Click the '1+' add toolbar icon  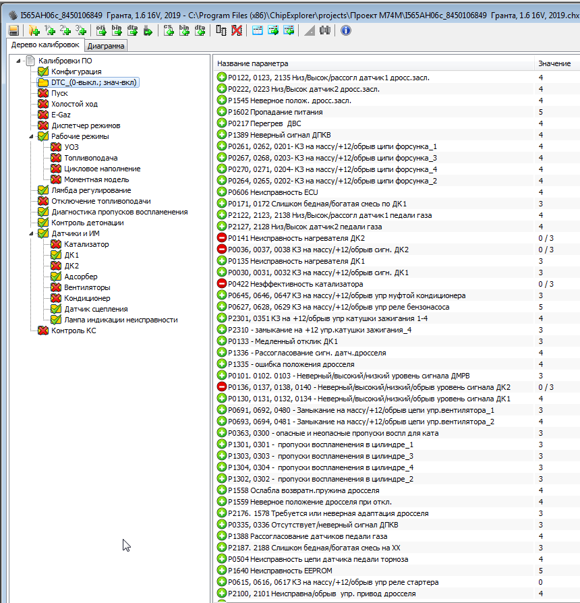click(x=50, y=30)
